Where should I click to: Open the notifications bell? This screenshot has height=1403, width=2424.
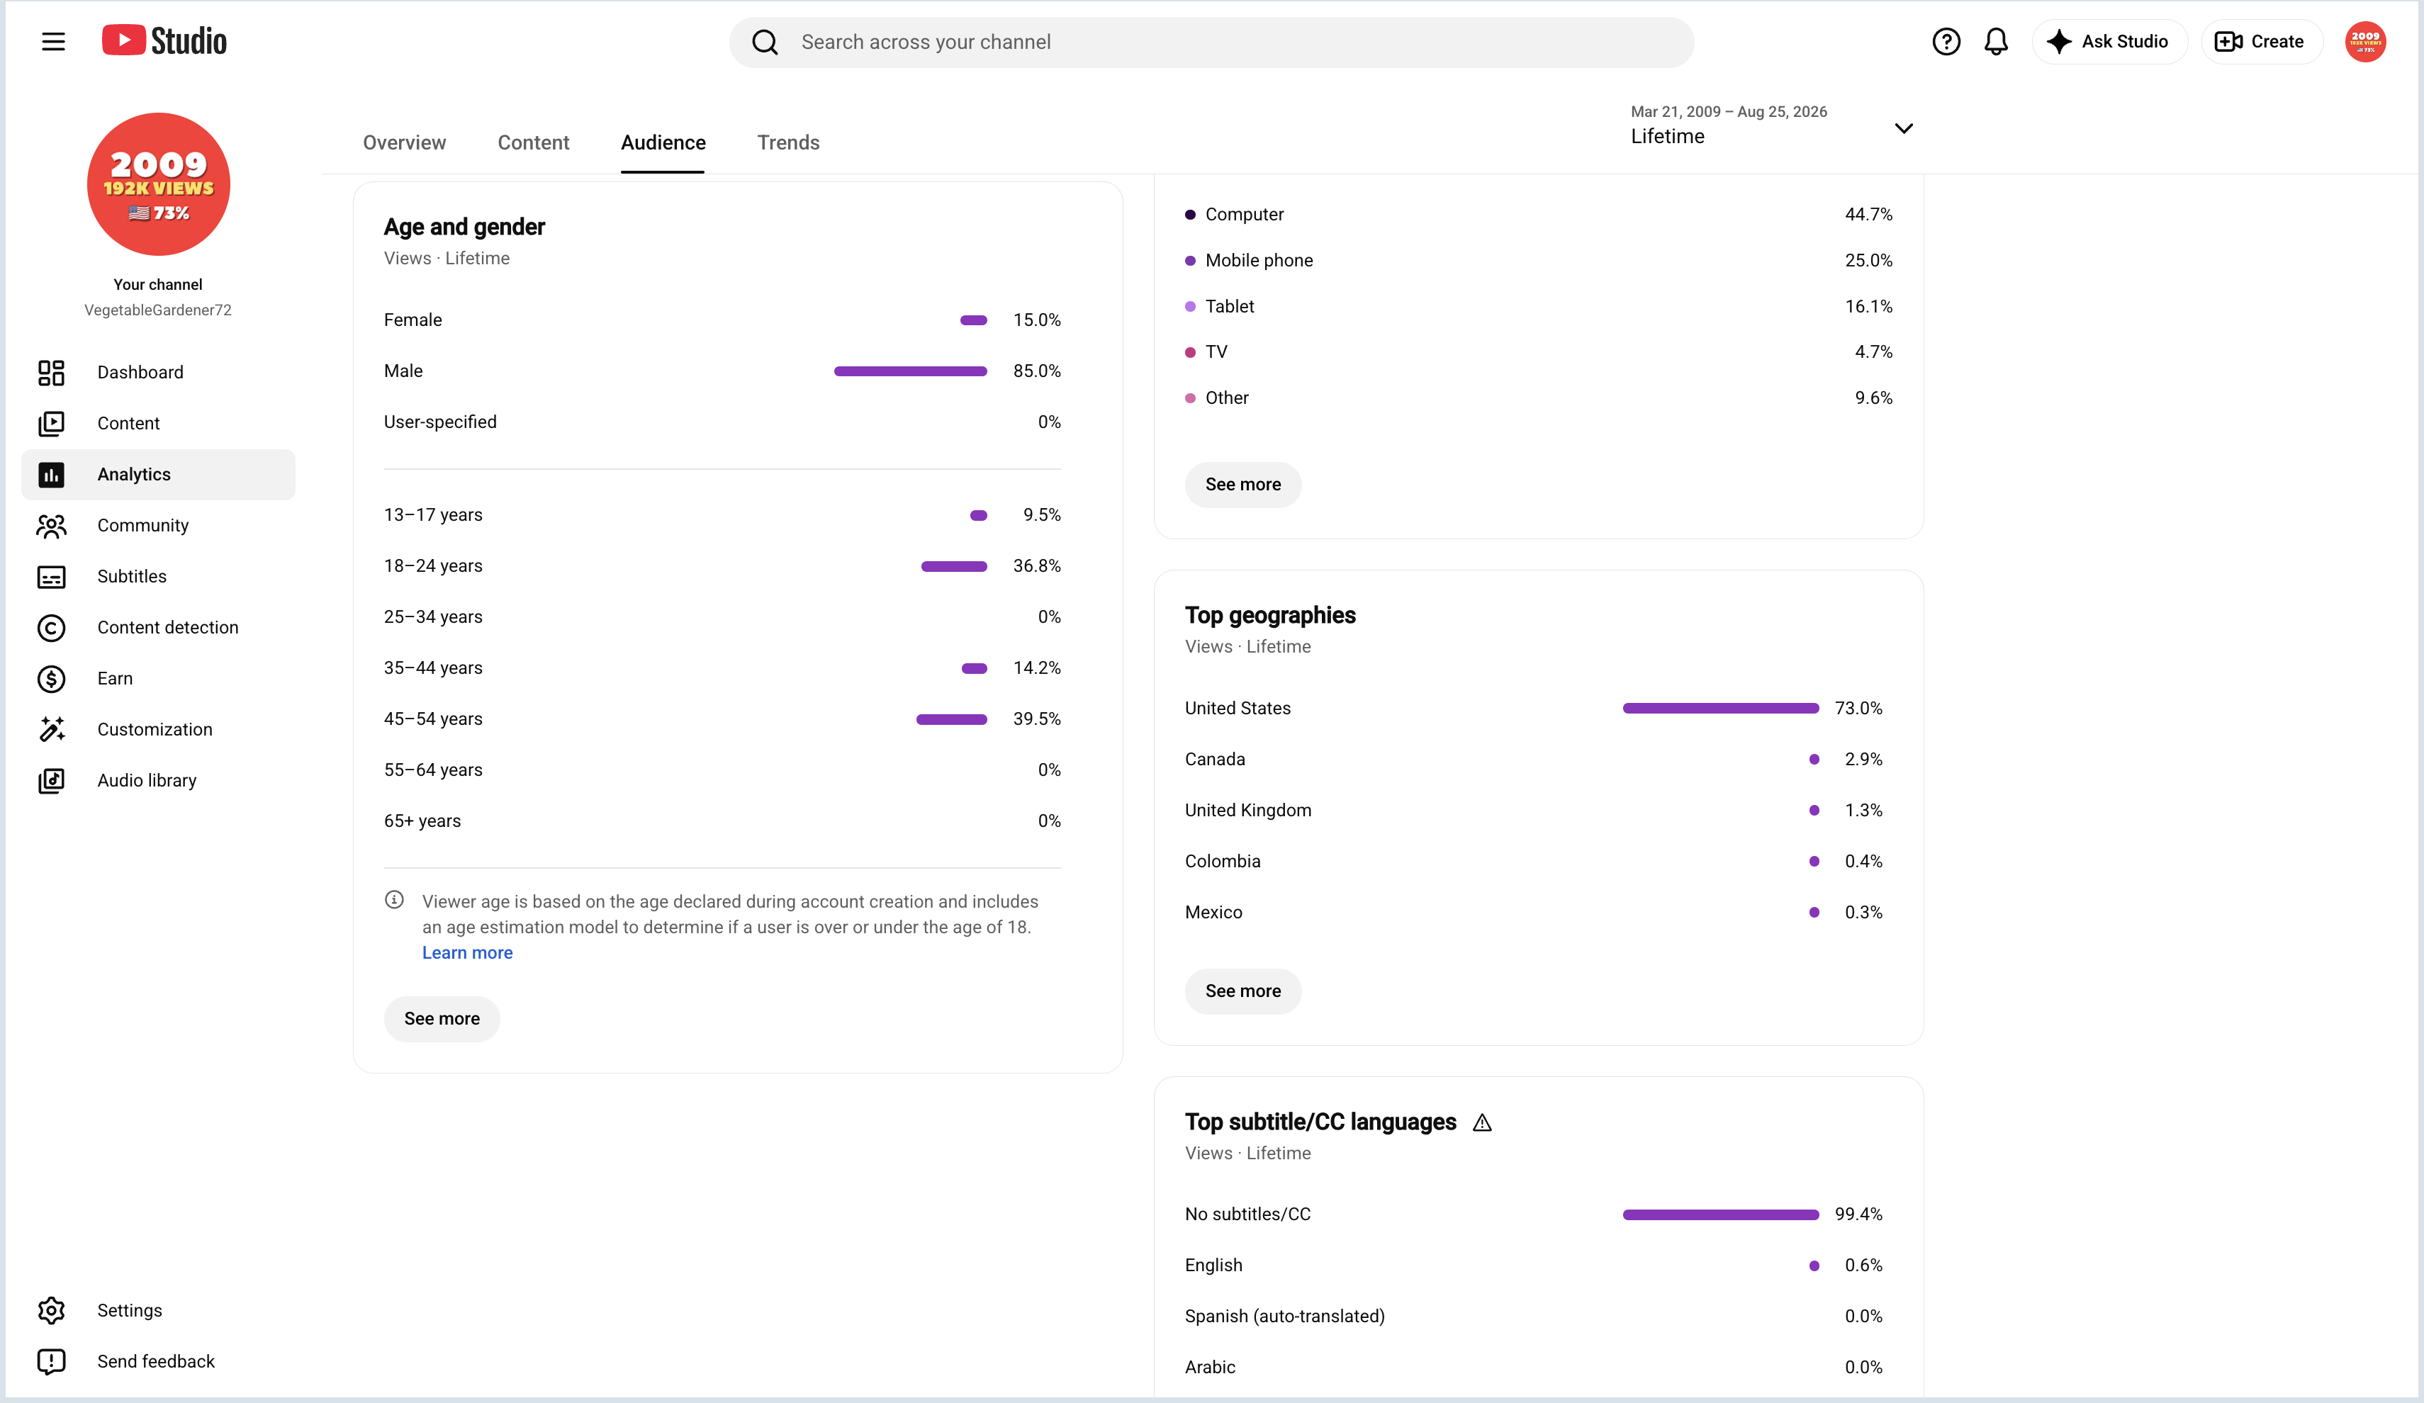click(1996, 41)
